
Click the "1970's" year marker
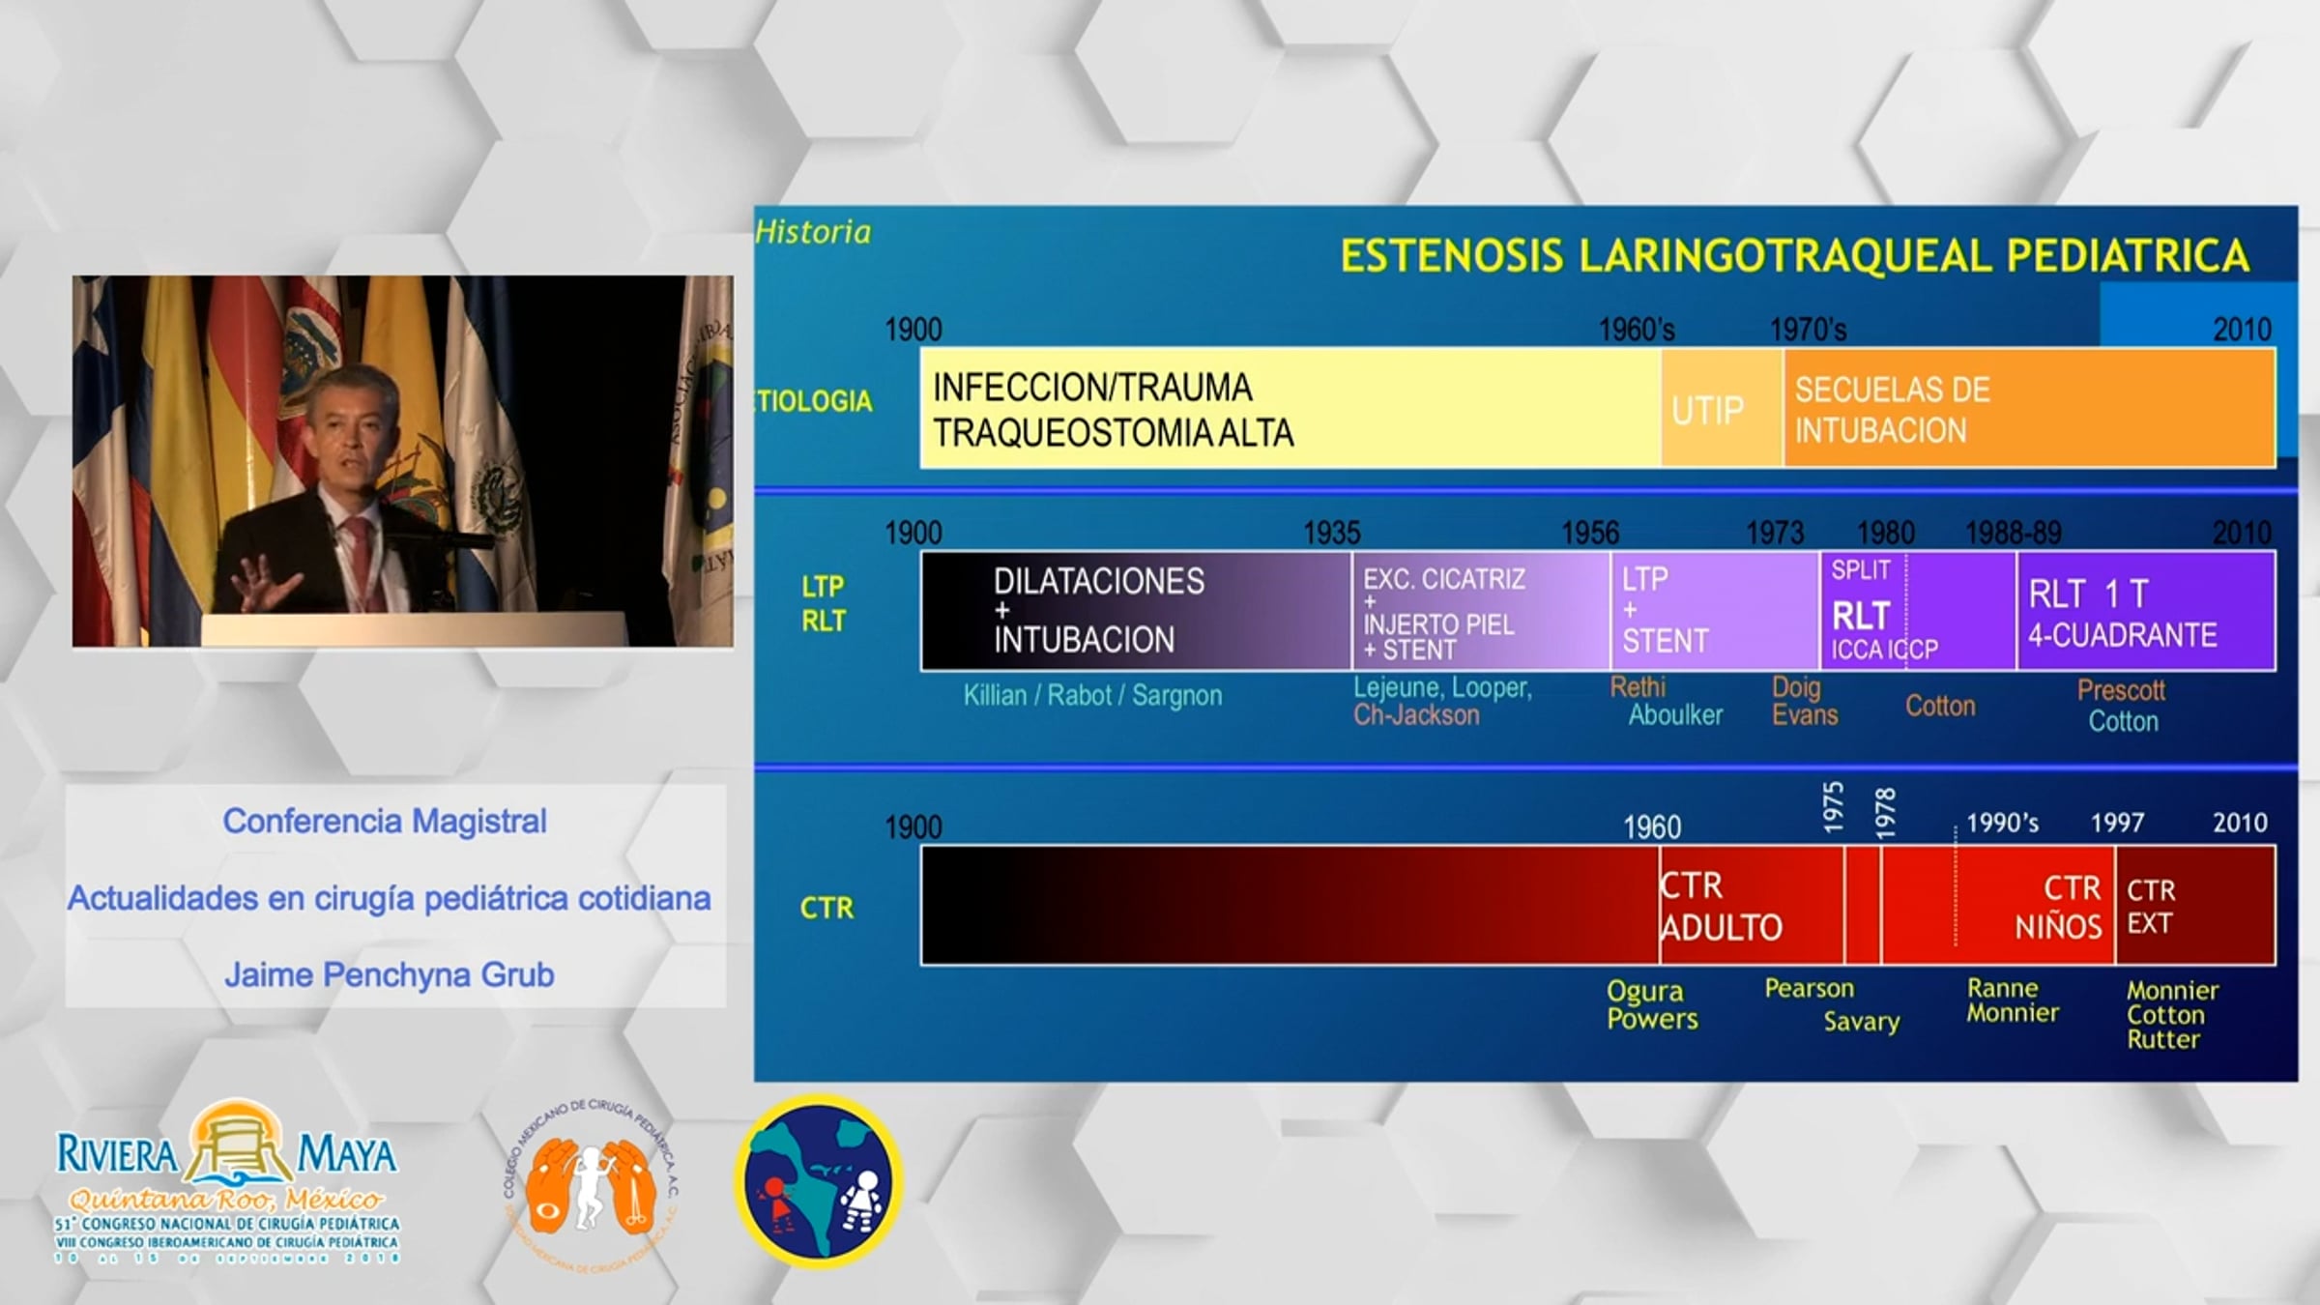pyautogui.click(x=1808, y=330)
